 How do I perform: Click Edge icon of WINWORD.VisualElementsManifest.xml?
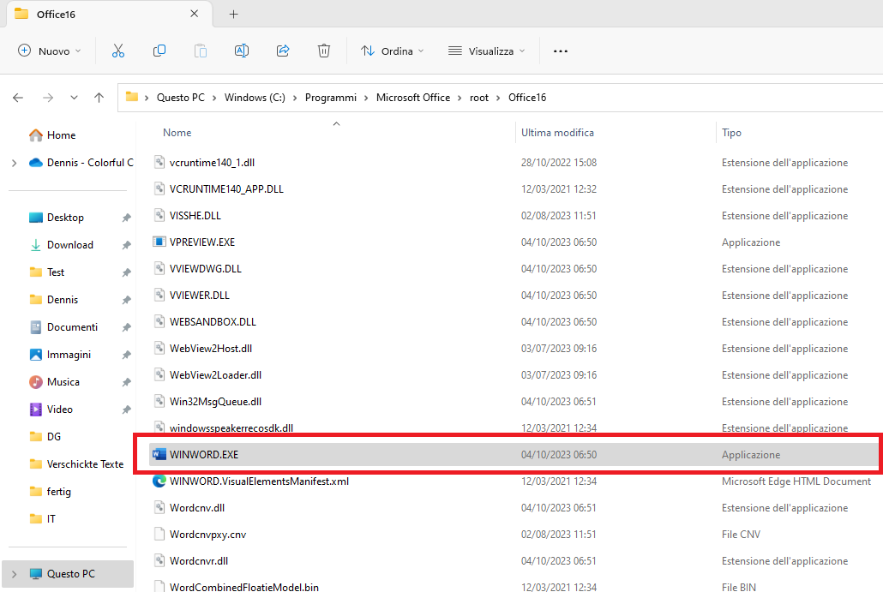[x=159, y=481]
